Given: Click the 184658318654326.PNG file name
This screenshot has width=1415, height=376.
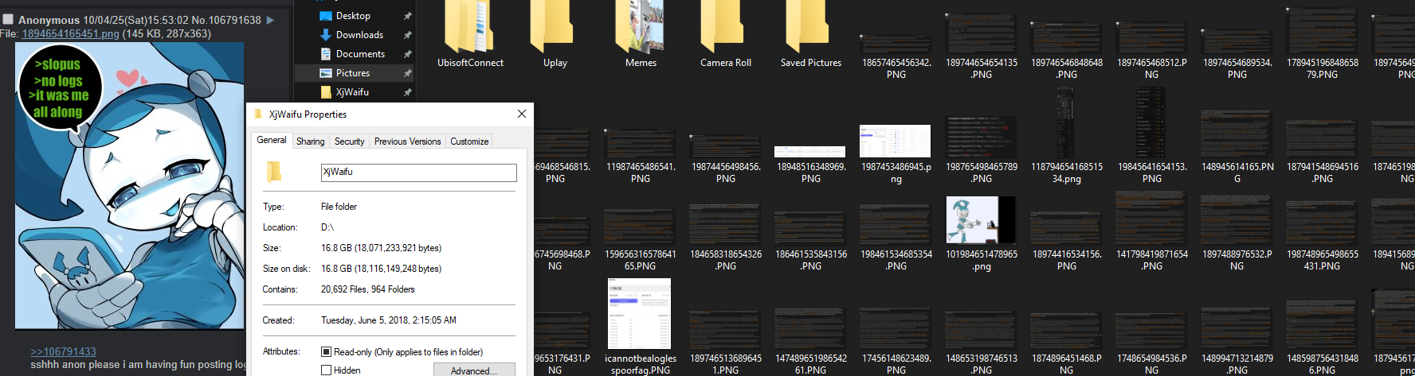Looking at the screenshot, I should pyautogui.click(x=726, y=260).
